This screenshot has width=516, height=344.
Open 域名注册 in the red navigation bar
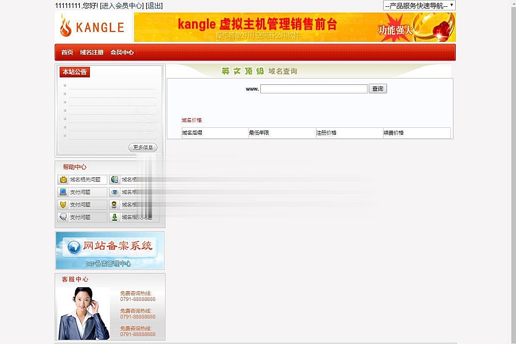coord(92,52)
